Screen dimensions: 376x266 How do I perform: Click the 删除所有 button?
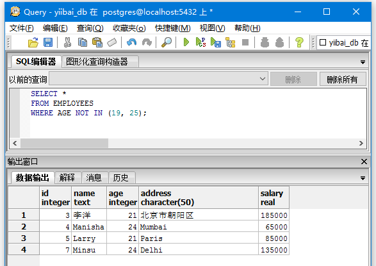click(x=343, y=79)
